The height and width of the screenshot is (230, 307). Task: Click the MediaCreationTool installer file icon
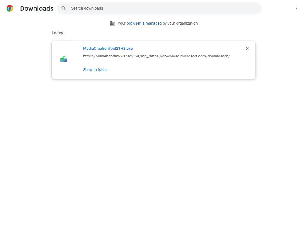pyautogui.click(x=64, y=59)
